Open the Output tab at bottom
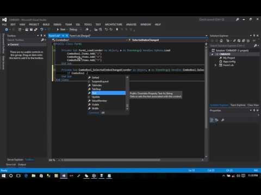Viewport: 261px width, 195px height. coord(22,165)
